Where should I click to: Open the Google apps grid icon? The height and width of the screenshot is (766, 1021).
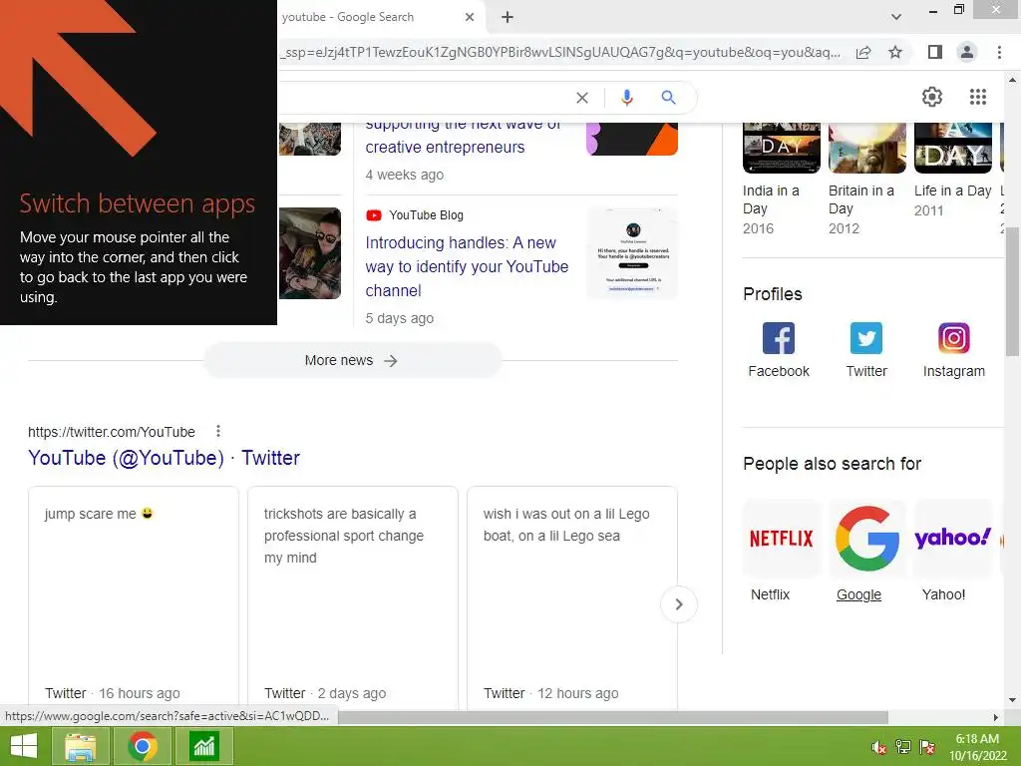977,97
